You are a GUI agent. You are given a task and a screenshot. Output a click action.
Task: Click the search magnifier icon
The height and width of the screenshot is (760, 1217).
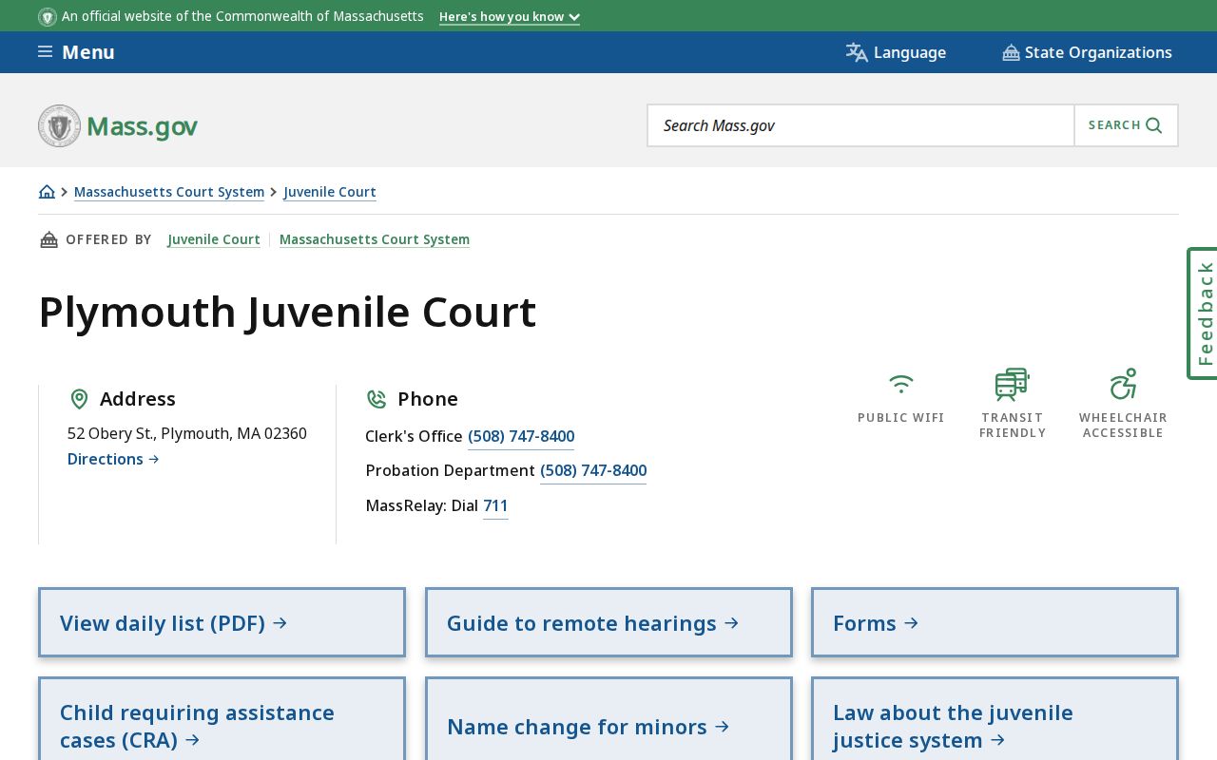coord(1154,125)
